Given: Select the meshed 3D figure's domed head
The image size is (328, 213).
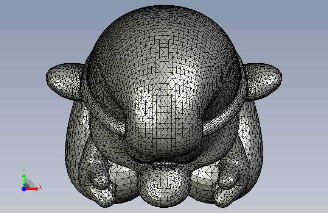Looking at the screenshot, I should coord(163,84).
